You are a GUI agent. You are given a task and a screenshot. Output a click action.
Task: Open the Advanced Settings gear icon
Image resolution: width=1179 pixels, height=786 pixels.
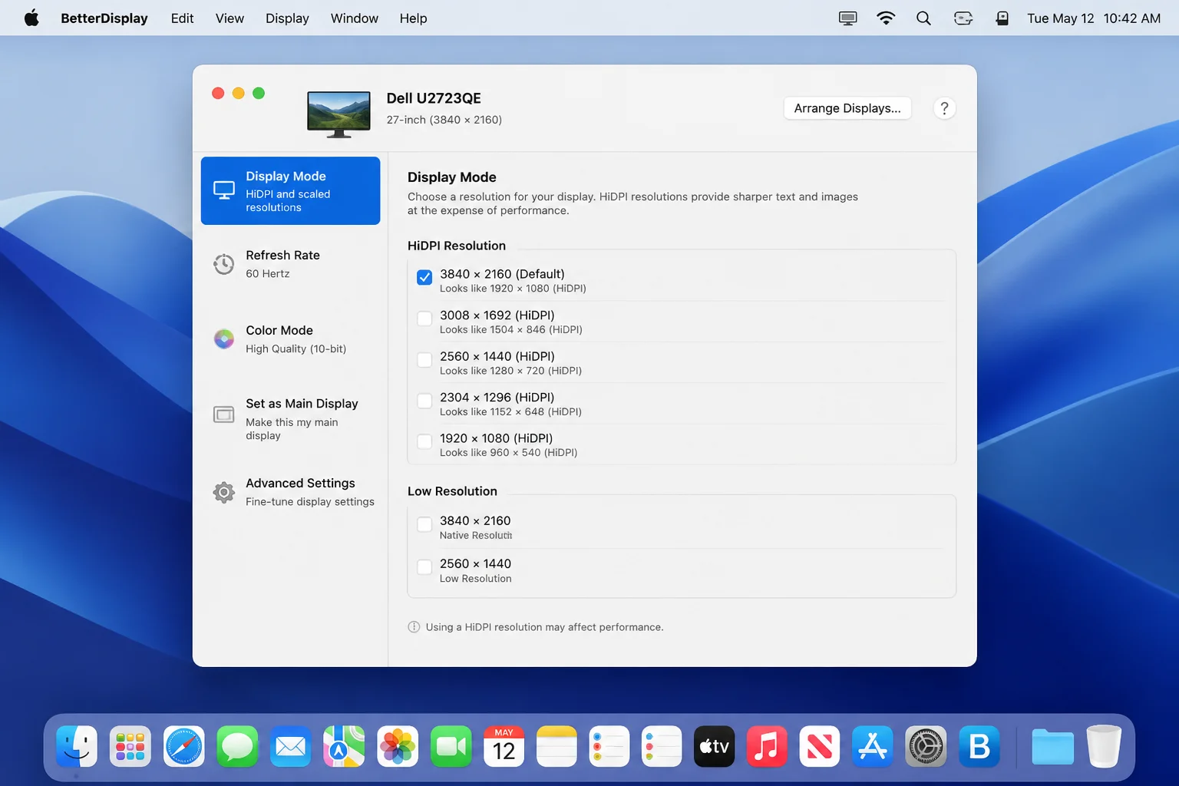pos(223,492)
